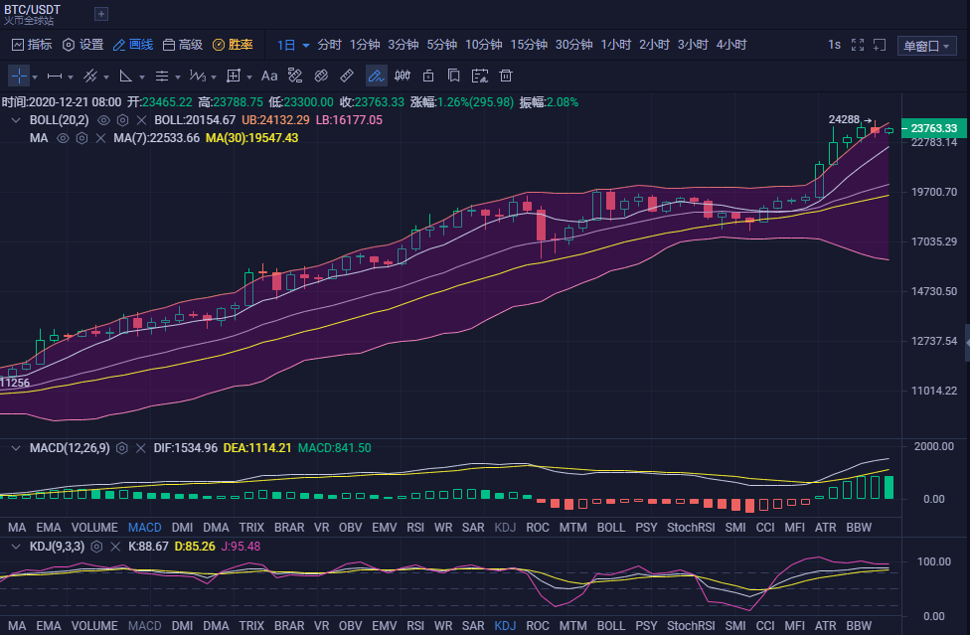The width and height of the screenshot is (970, 635).
Task: Select RSI in the MACD panel indicator tabs
Action: click(415, 527)
